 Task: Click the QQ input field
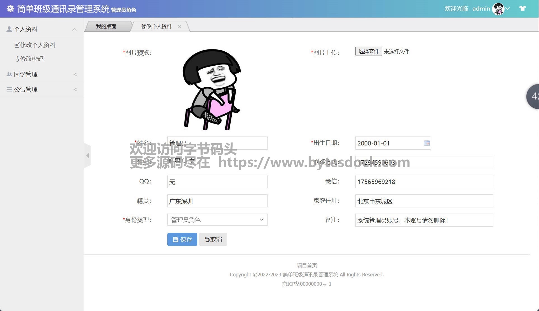click(x=217, y=182)
